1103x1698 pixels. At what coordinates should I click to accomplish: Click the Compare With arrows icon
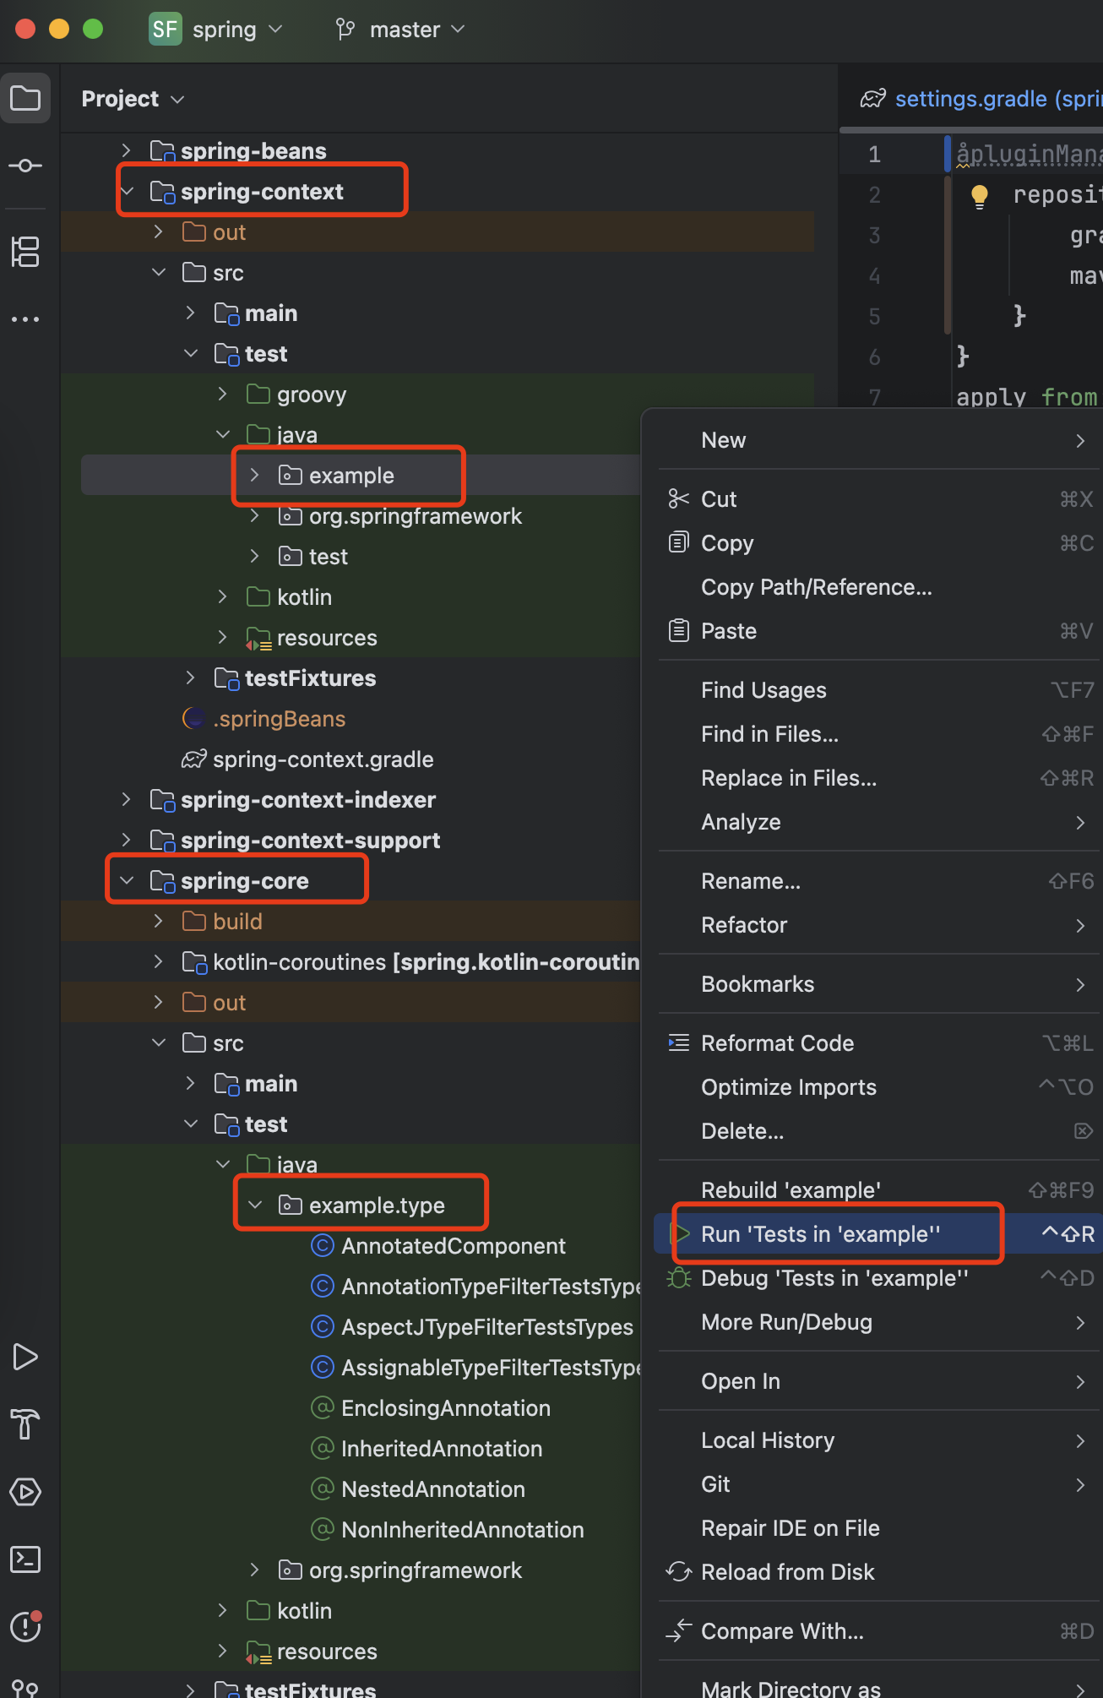[x=679, y=1630]
